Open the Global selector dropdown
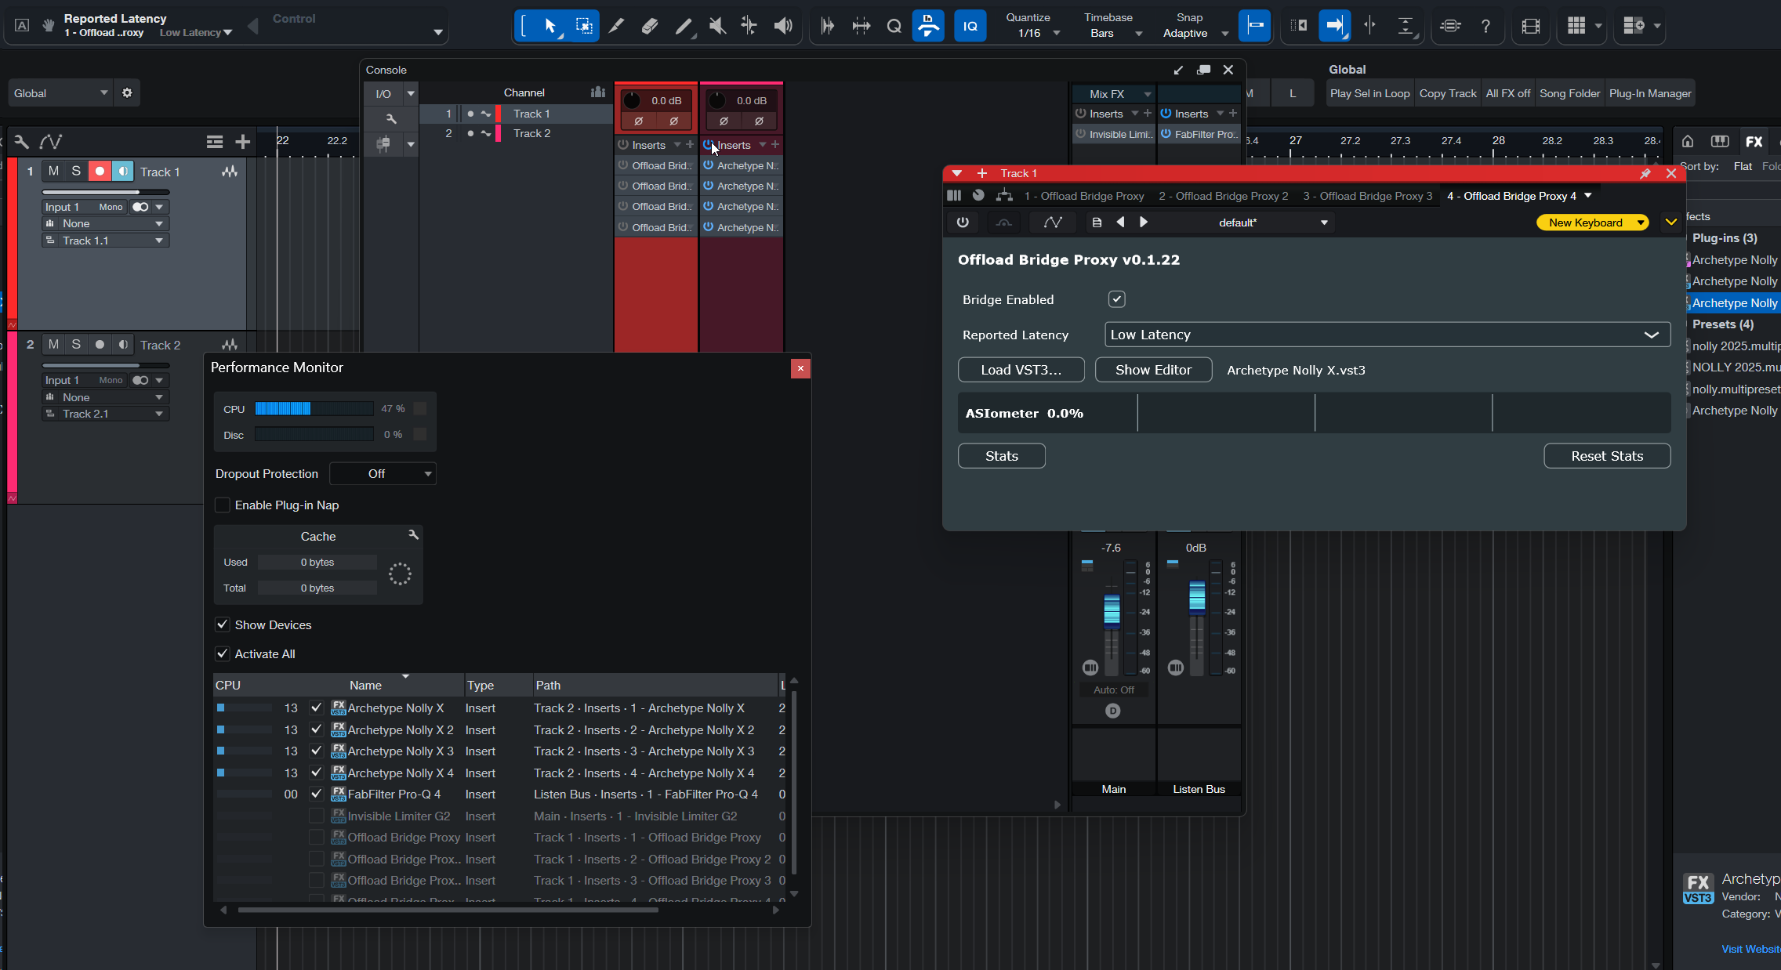This screenshot has height=970, width=1781. [60, 93]
